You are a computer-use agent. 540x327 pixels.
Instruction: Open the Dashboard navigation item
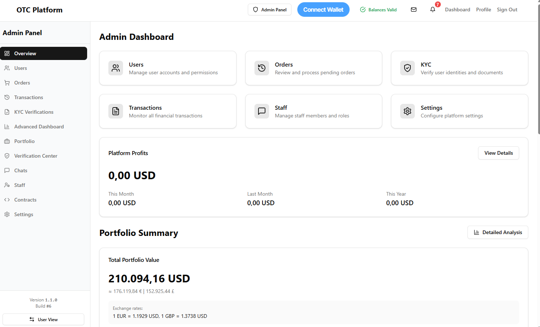[x=457, y=10]
